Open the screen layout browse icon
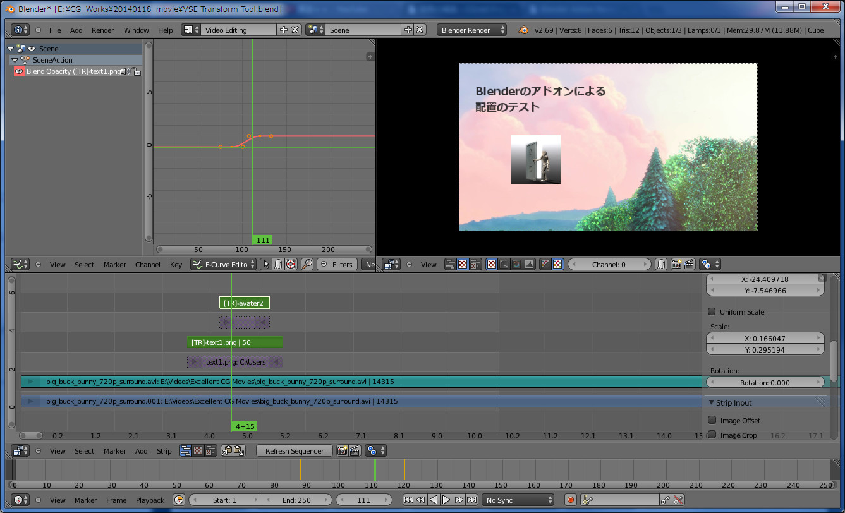 click(x=191, y=30)
